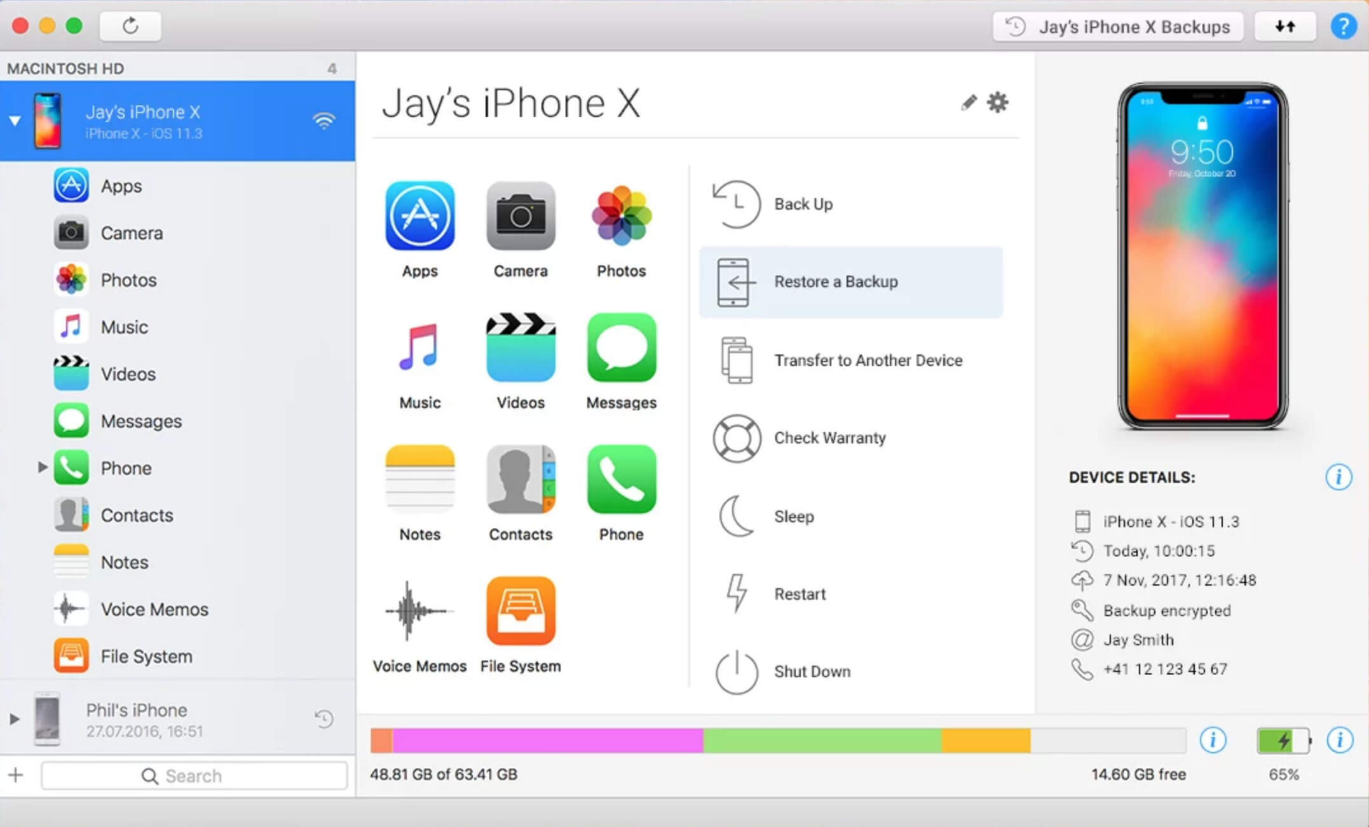Open the Notes icon in main grid
This screenshot has height=827, width=1369.
pos(419,479)
